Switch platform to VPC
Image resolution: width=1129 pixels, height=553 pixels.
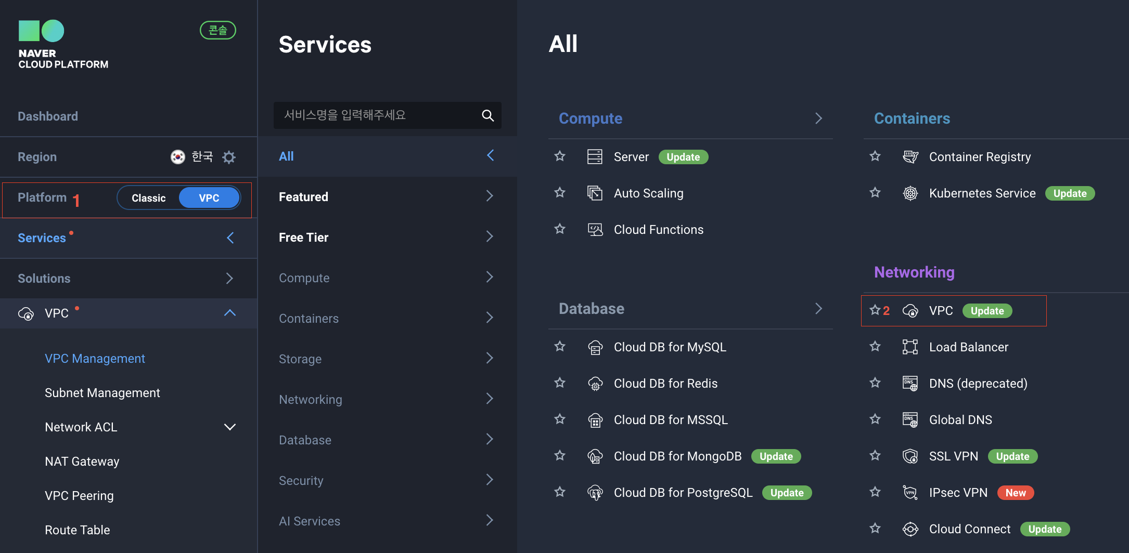pos(209,198)
